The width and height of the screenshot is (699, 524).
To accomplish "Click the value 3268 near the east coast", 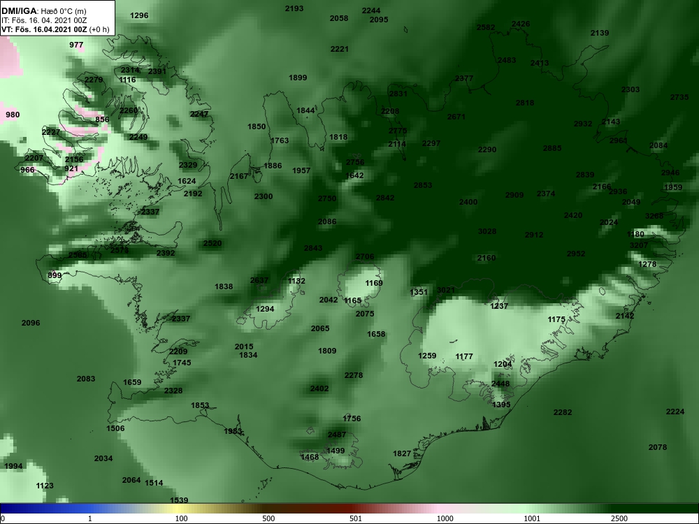I will click(654, 216).
